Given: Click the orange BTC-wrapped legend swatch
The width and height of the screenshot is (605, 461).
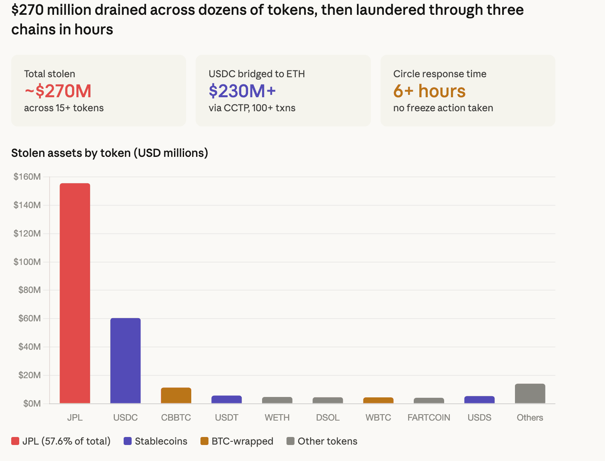Looking at the screenshot, I should pyautogui.click(x=204, y=441).
